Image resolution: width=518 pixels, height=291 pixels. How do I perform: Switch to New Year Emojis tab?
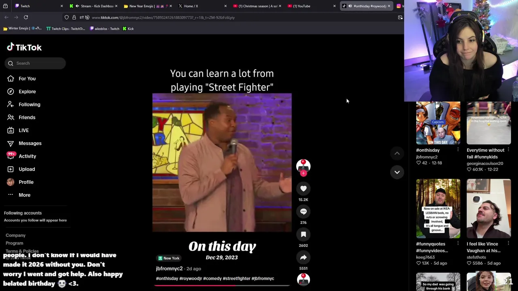point(149,6)
